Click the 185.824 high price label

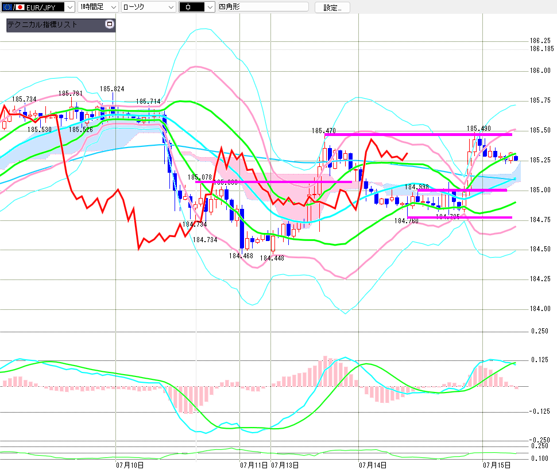(112, 89)
